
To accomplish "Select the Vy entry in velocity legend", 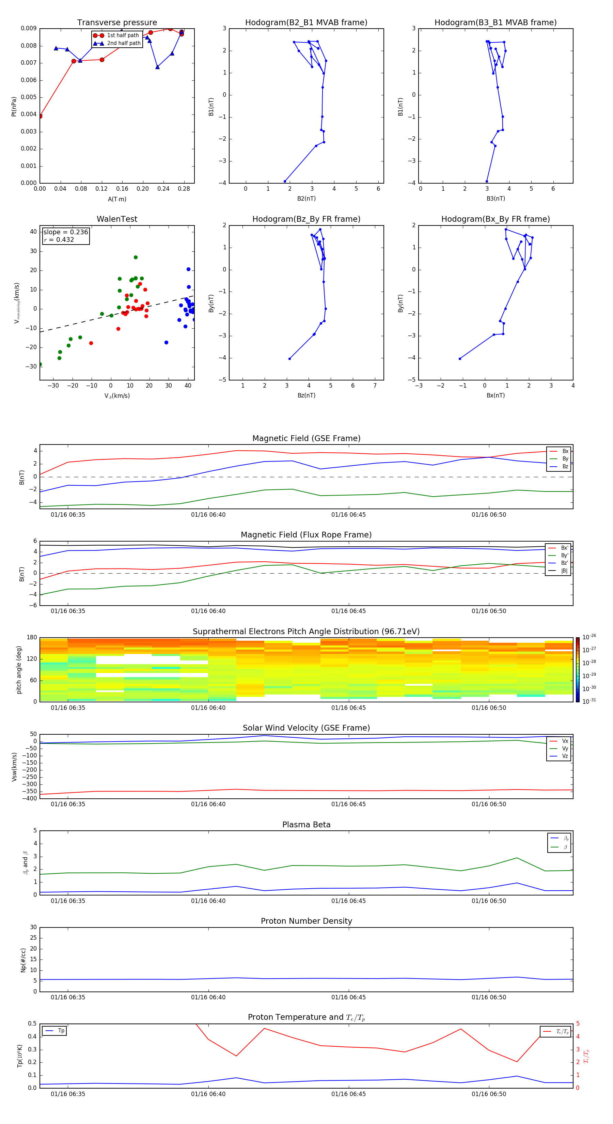I will point(559,748).
